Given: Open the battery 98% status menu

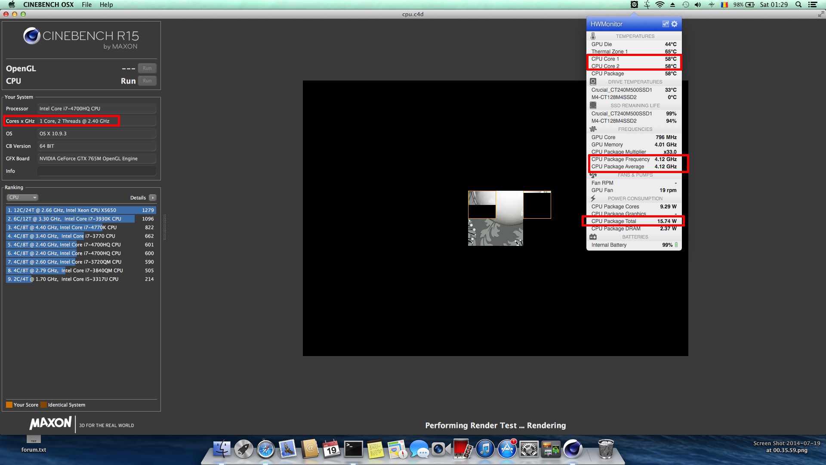Looking at the screenshot, I should point(744,5).
